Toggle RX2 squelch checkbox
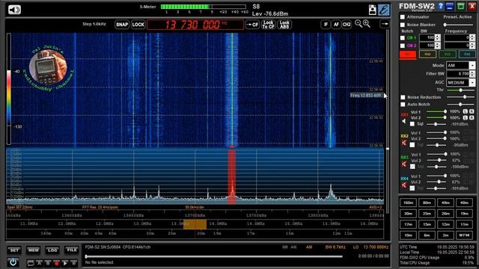The image size is (479, 269). coord(412,145)
